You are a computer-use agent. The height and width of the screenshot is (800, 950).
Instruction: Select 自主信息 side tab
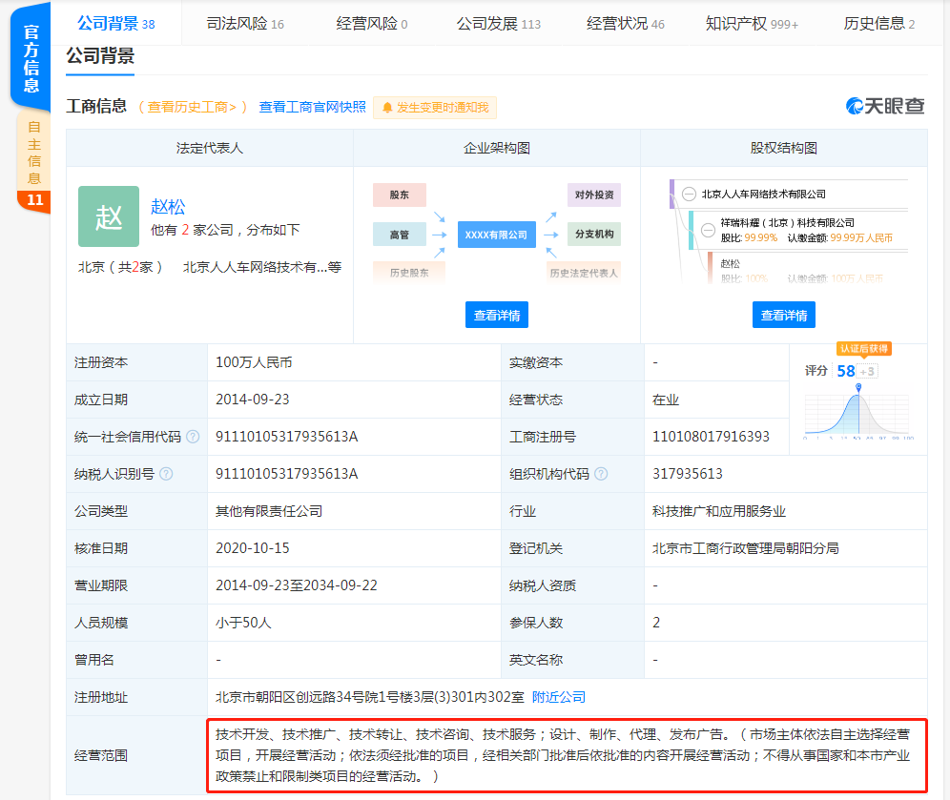tap(34, 160)
